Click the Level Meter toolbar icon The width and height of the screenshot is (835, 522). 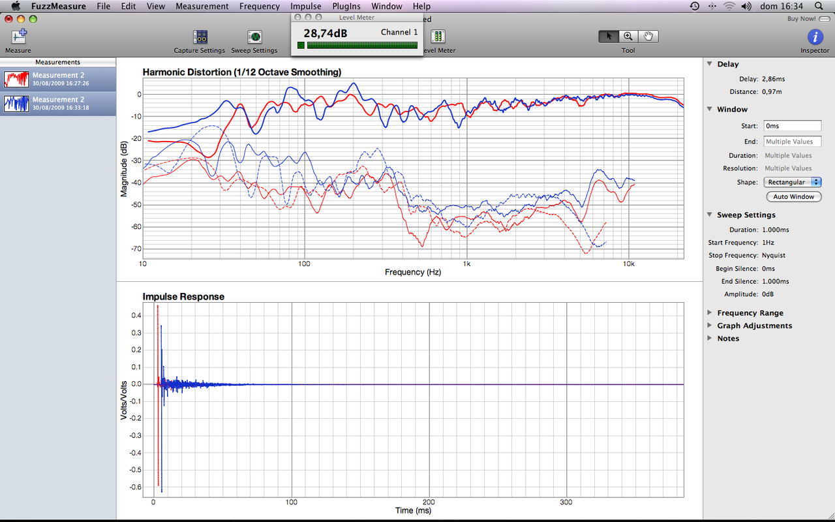tap(438, 37)
